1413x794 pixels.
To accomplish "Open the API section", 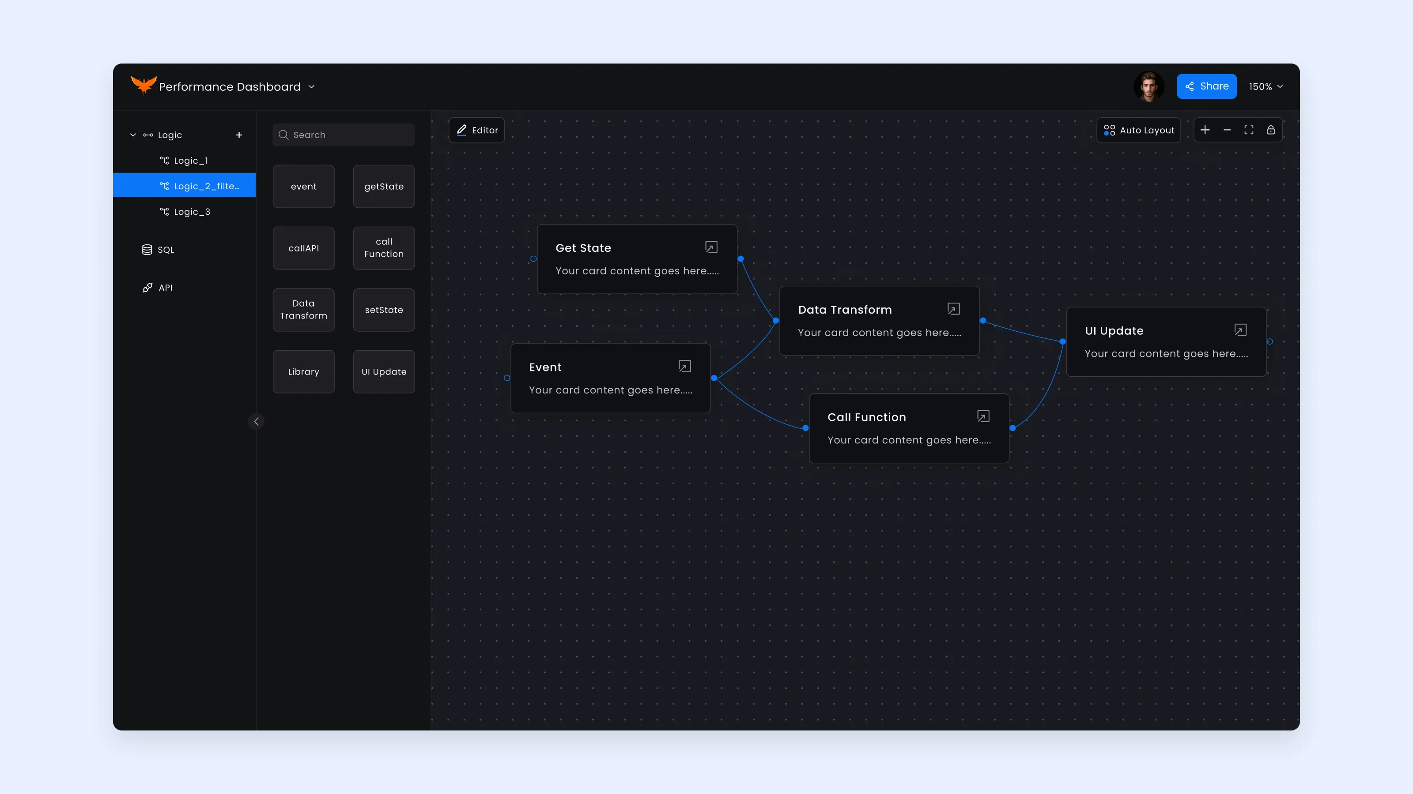I will click(158, 288).
